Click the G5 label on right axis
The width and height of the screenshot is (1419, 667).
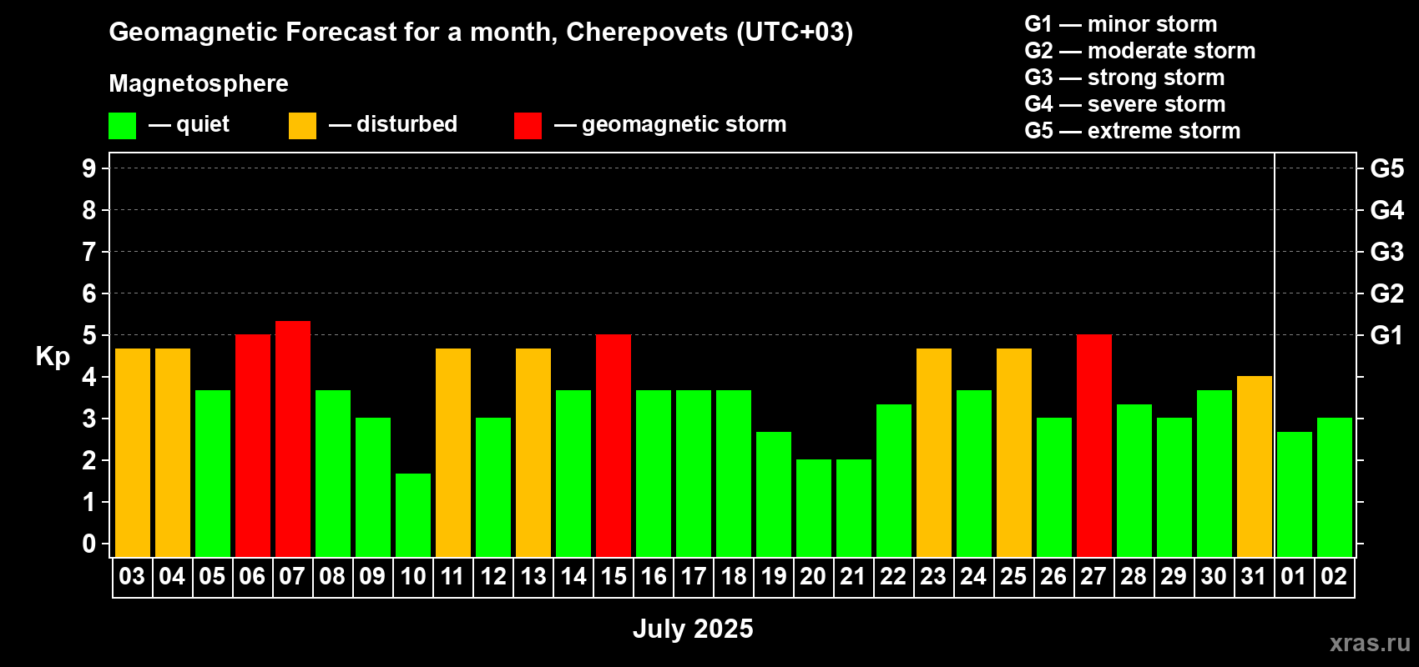[x=1386, y=168]
